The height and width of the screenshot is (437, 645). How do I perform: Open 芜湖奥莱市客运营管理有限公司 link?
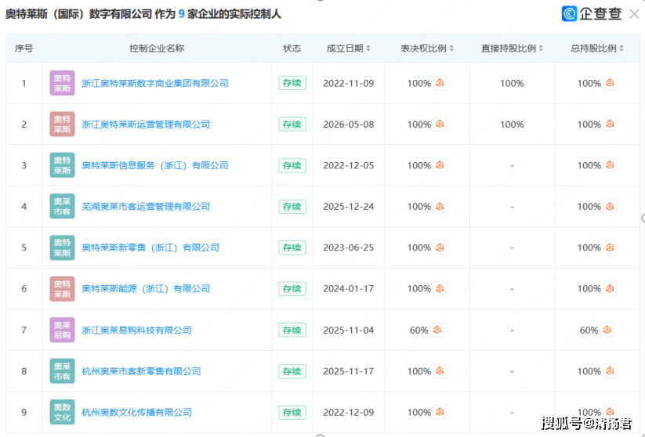[x=146, y=207]
